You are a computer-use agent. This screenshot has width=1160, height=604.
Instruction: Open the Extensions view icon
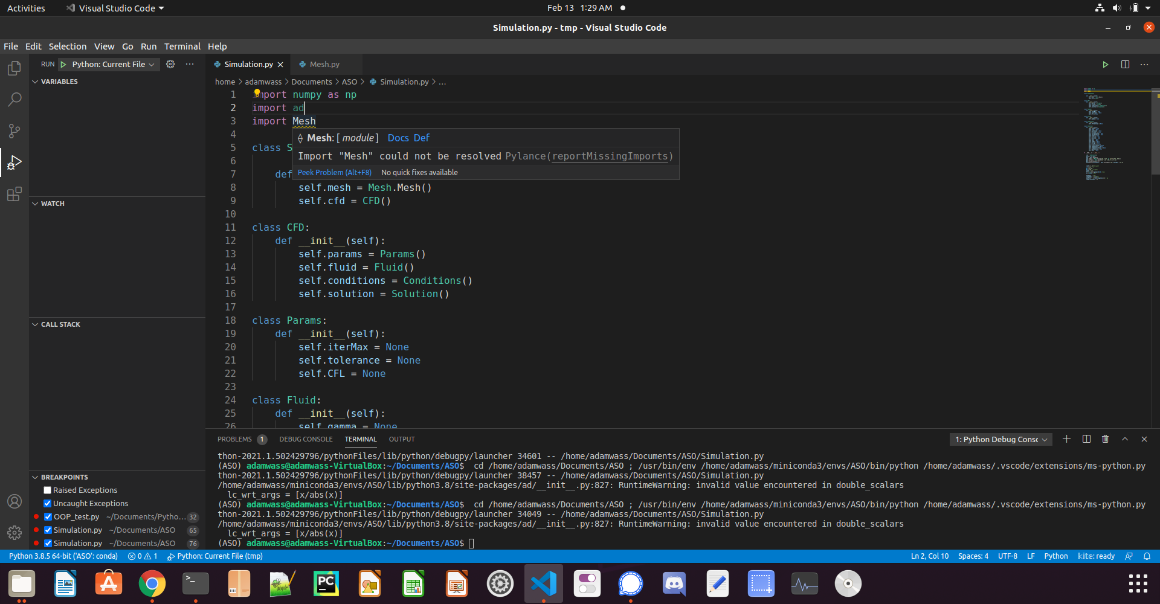(14, 194)
